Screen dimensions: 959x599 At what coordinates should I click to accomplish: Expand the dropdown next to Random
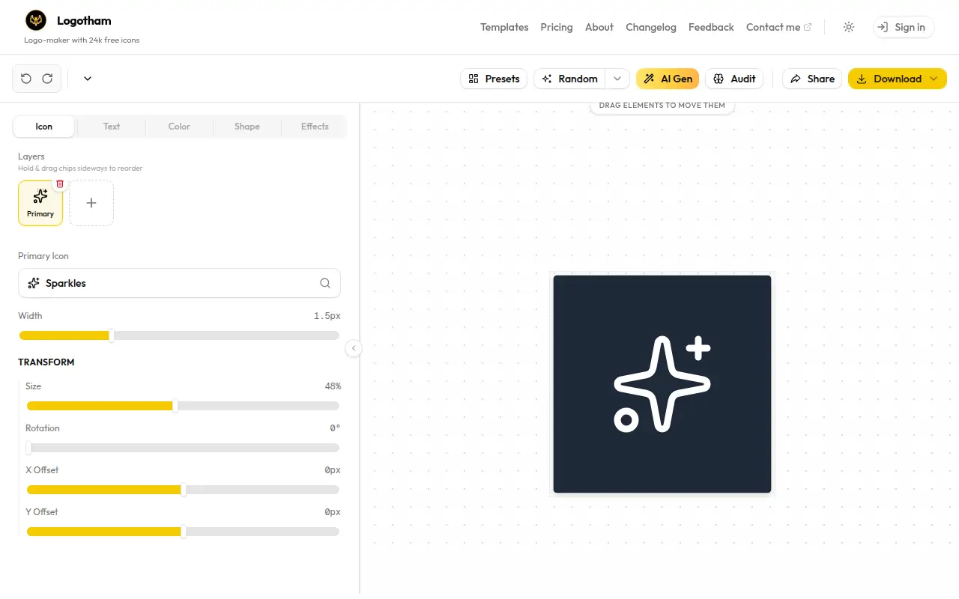[617, 79]
